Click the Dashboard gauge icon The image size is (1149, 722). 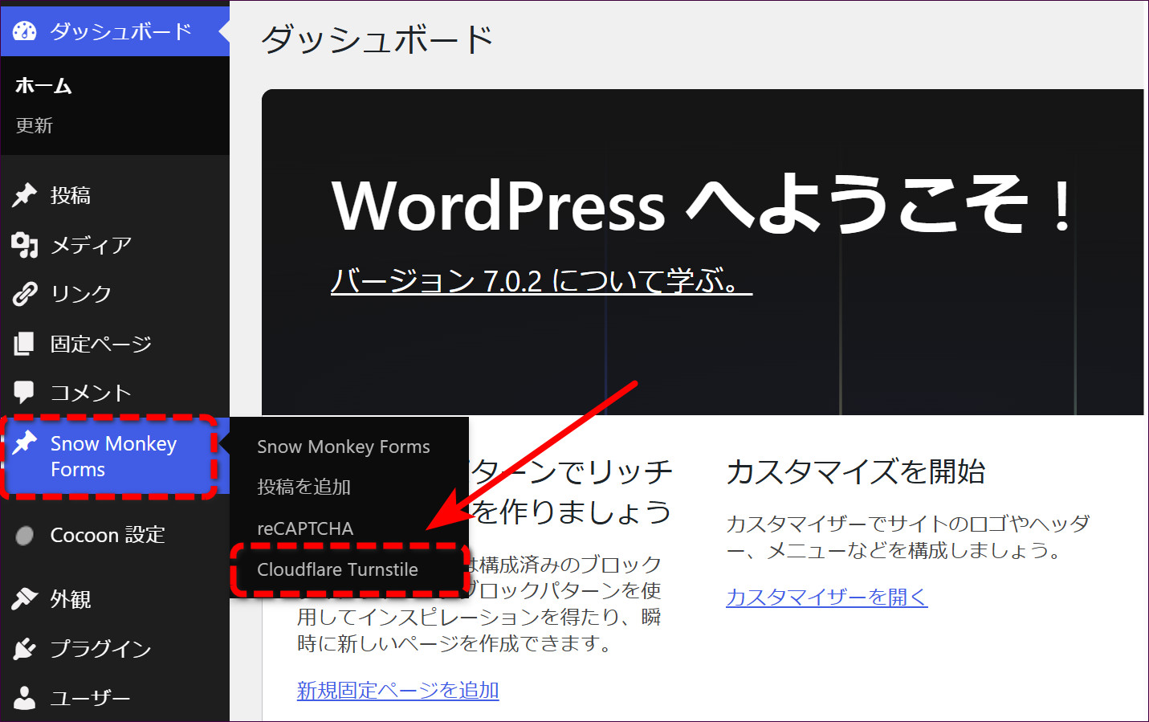pos(25,31)
